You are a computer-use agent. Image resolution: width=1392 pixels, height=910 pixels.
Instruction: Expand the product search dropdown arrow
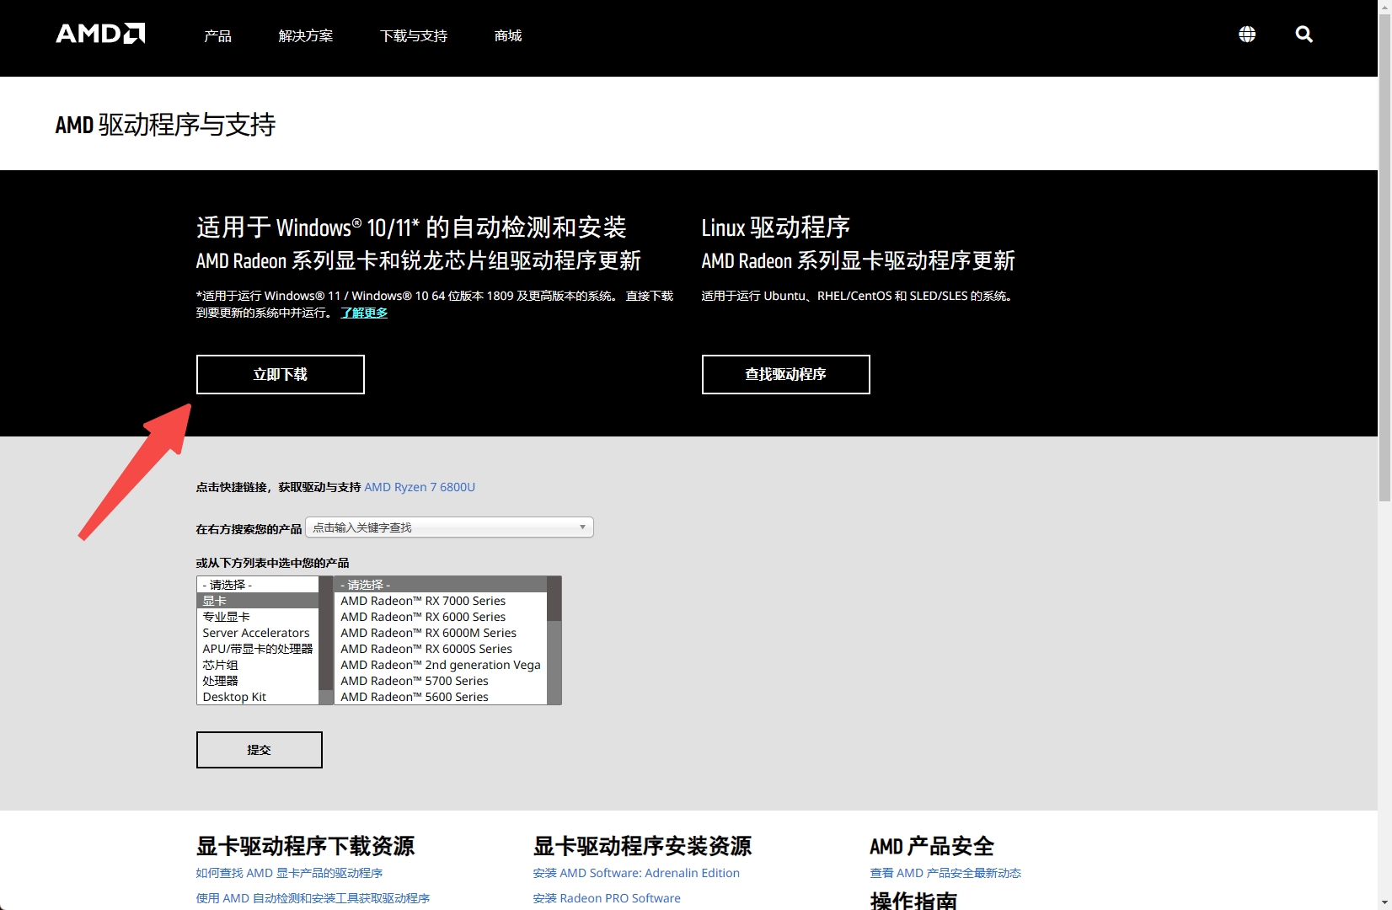[x=582, y=527]
